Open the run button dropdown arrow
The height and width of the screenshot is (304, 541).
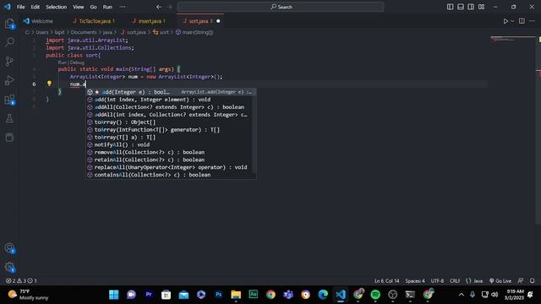click(512, 21)
